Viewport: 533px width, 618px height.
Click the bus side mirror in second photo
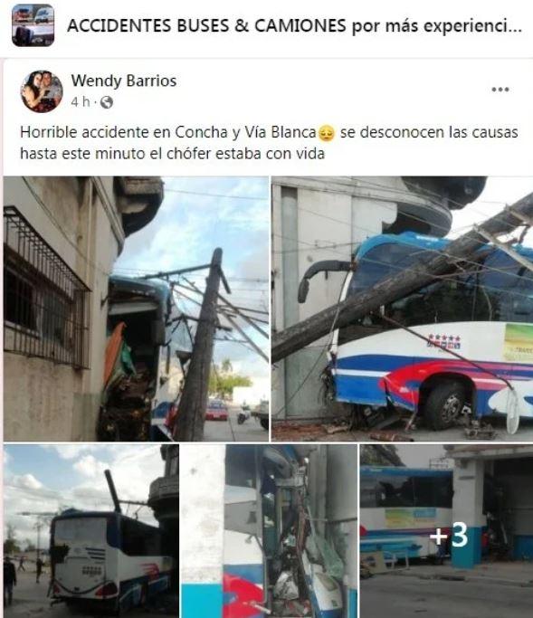(316, 280)
